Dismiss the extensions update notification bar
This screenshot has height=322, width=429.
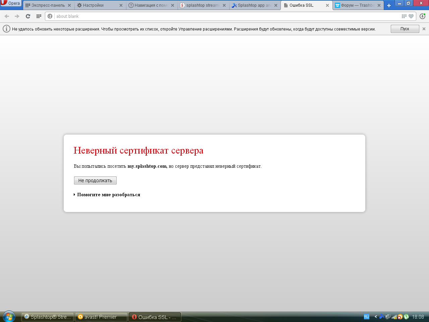[x=424, y=29]
